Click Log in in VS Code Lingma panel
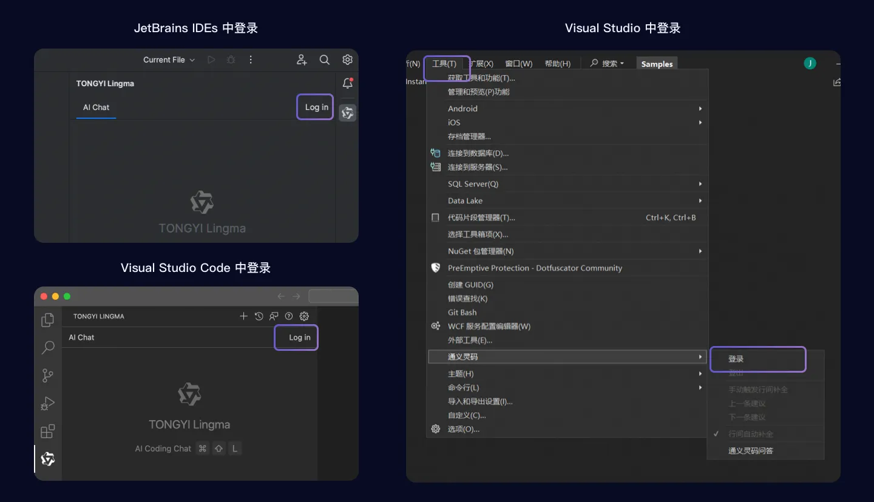 pos(299,337)
